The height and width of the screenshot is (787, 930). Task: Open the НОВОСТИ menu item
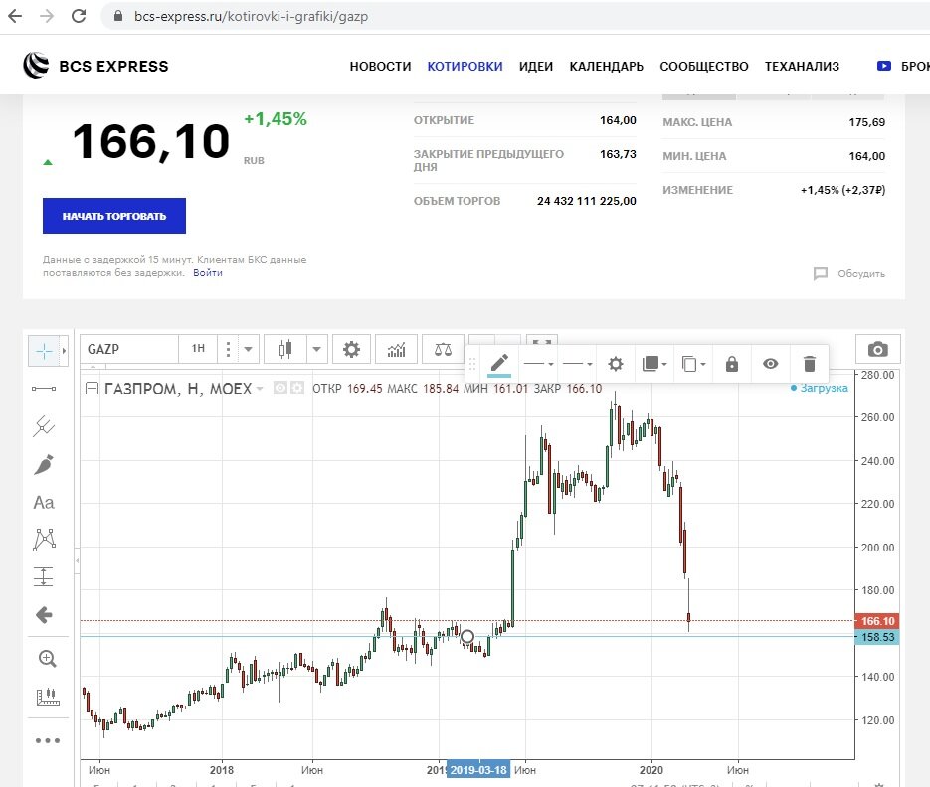click(x=380, y=67)
